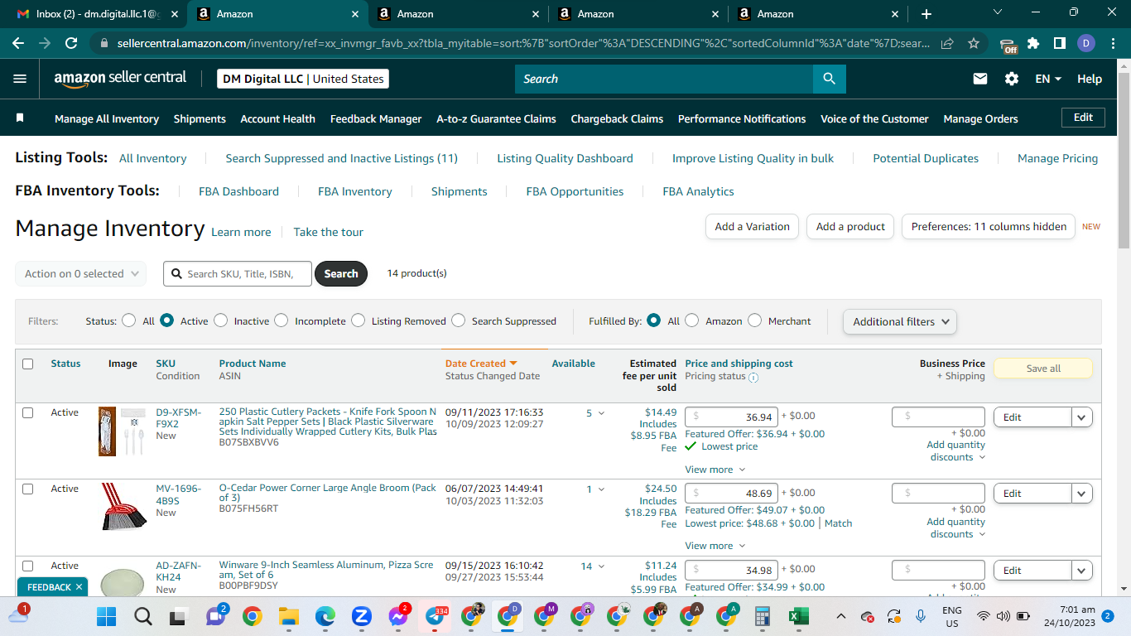Check the box for SKU D9-XFSM-F9X2 row

coord(28,412)
